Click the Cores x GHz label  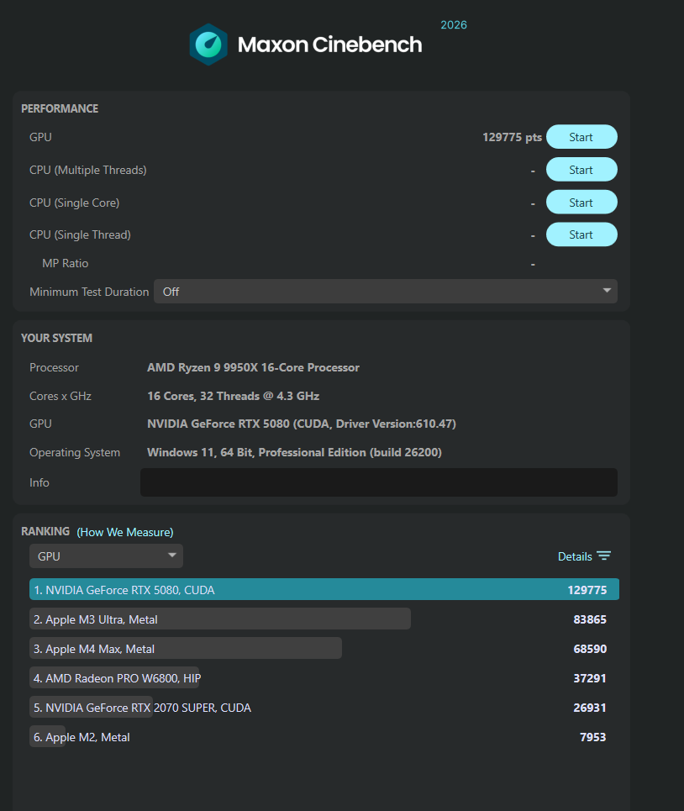click(61, 396)
